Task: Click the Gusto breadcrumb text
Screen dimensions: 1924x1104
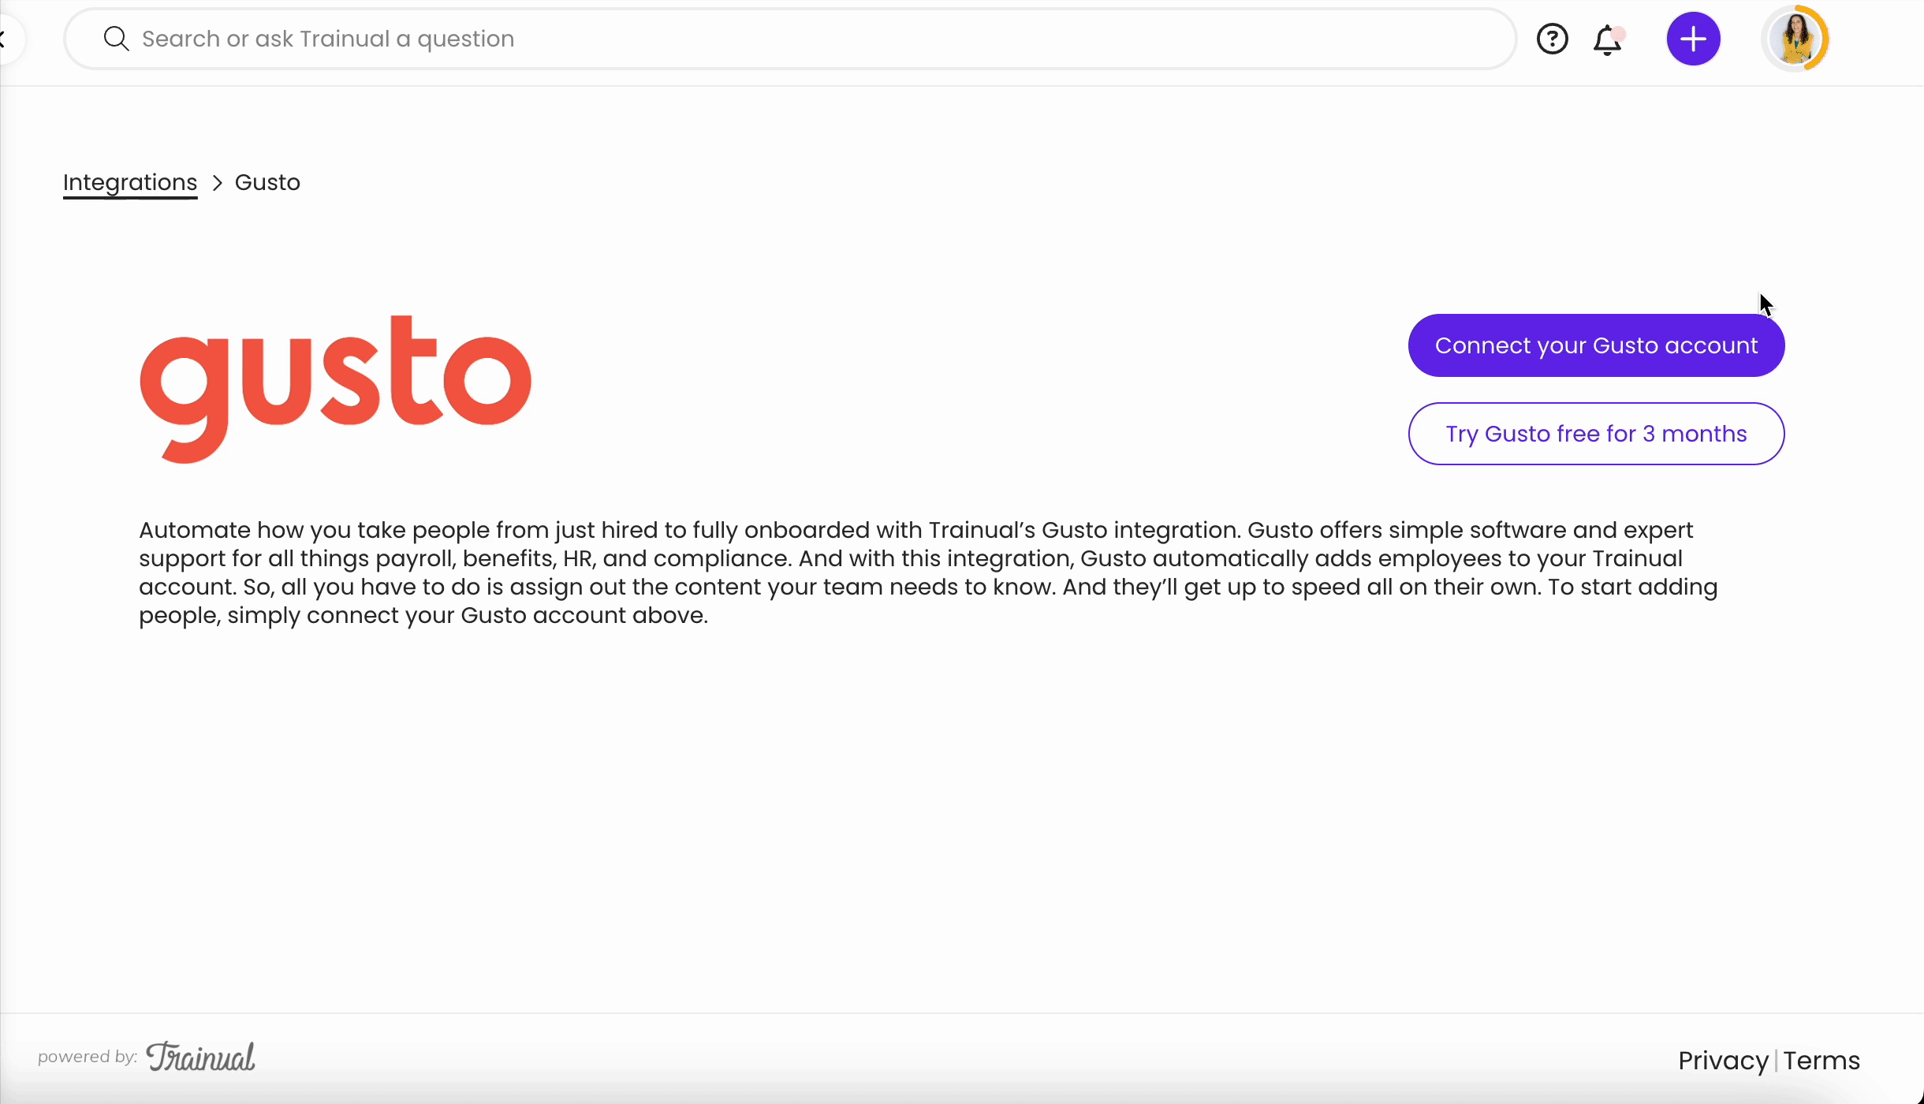Action: [x=267, y=182]
